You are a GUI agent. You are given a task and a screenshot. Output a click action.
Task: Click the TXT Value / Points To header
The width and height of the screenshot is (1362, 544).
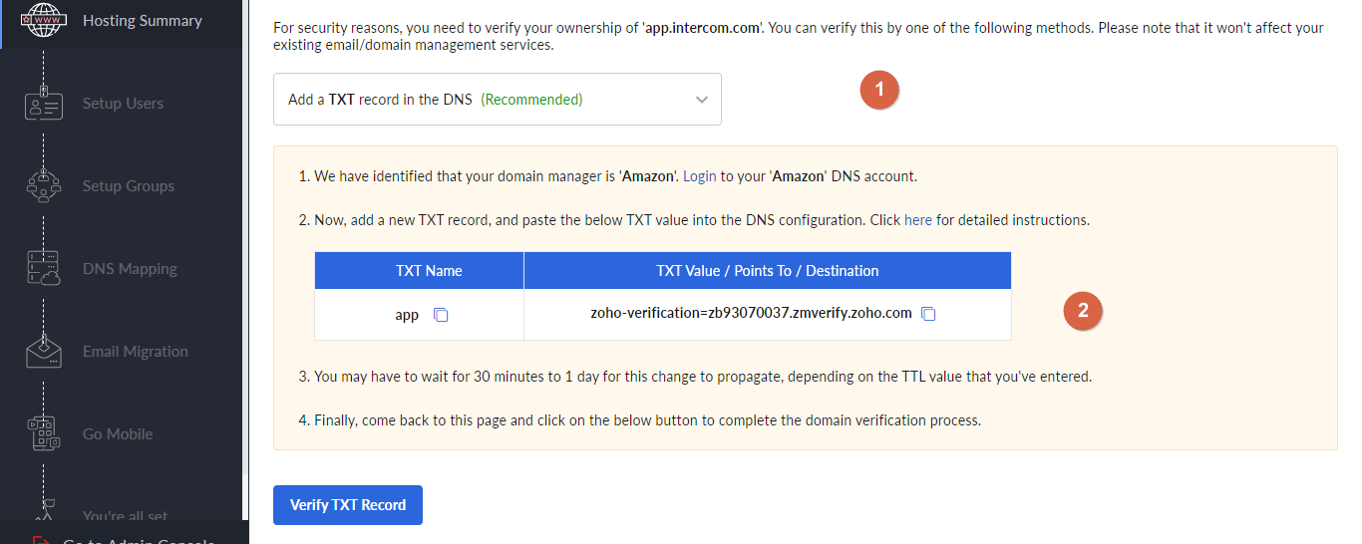pyautogui.click(x=768, y=270)
